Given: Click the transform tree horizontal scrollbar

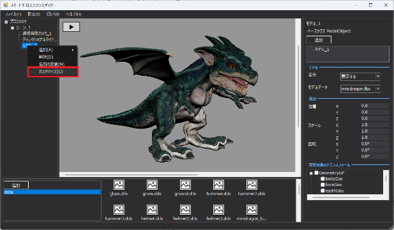Looking at the screenshot, I should (x=345, y=198).
